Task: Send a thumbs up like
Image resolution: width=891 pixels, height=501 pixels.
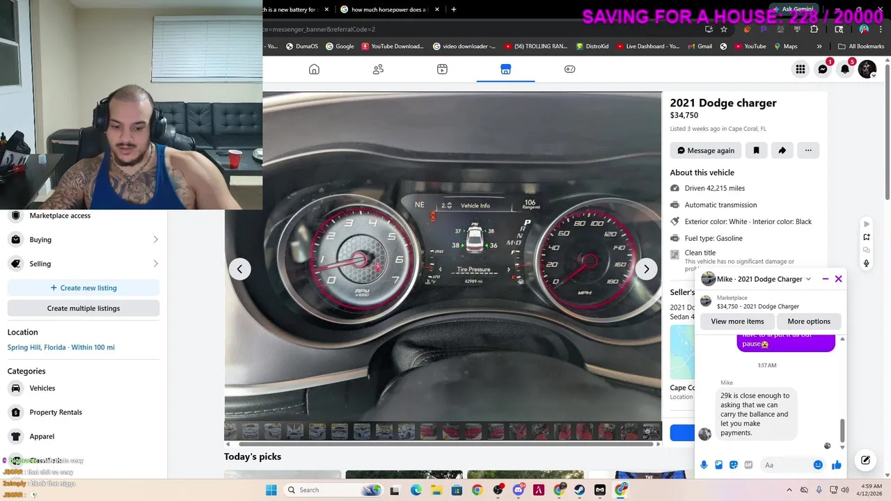Action: 836,465
